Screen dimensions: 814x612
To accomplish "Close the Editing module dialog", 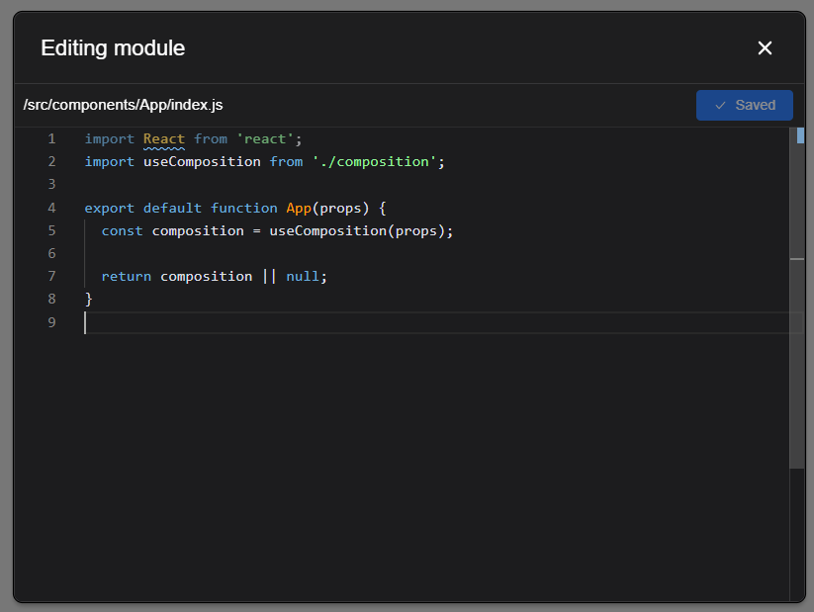I will click(765, 48).
